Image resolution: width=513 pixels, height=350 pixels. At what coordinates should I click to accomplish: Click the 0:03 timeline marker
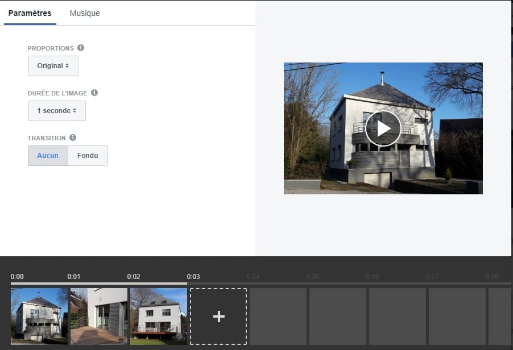193,277
